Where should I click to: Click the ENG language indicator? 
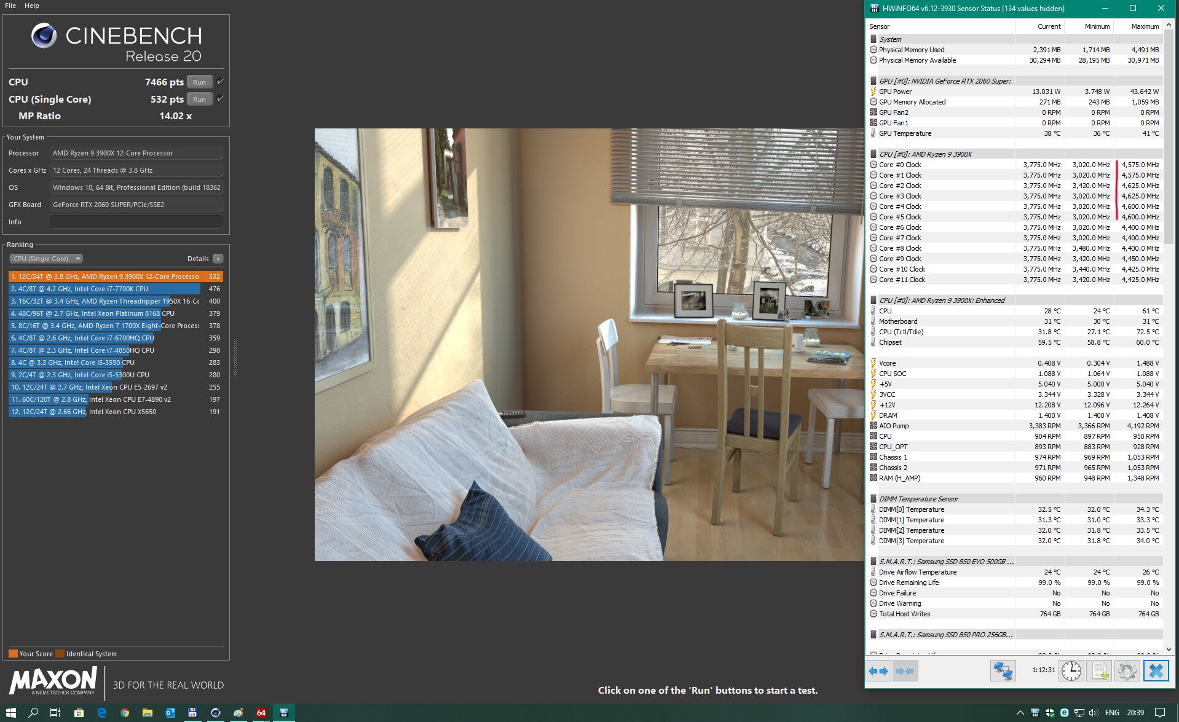click(1112, 713)
